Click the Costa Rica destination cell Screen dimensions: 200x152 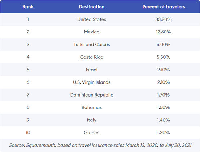coord(92,57)
